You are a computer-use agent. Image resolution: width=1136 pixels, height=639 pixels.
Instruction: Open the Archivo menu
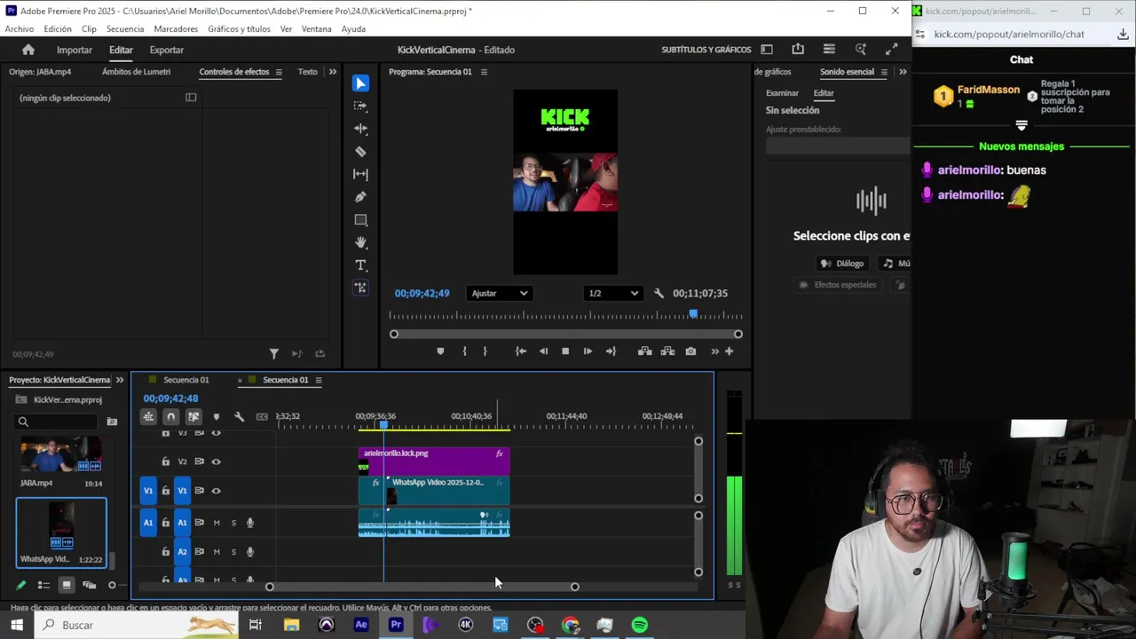pos(19,28)
